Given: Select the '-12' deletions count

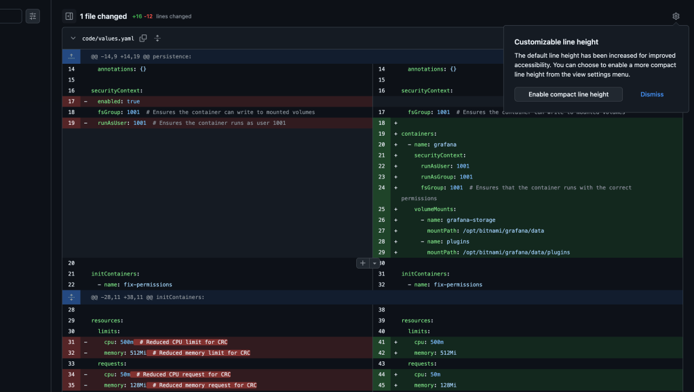Looking at the screenshot, I should click(149, 16).
